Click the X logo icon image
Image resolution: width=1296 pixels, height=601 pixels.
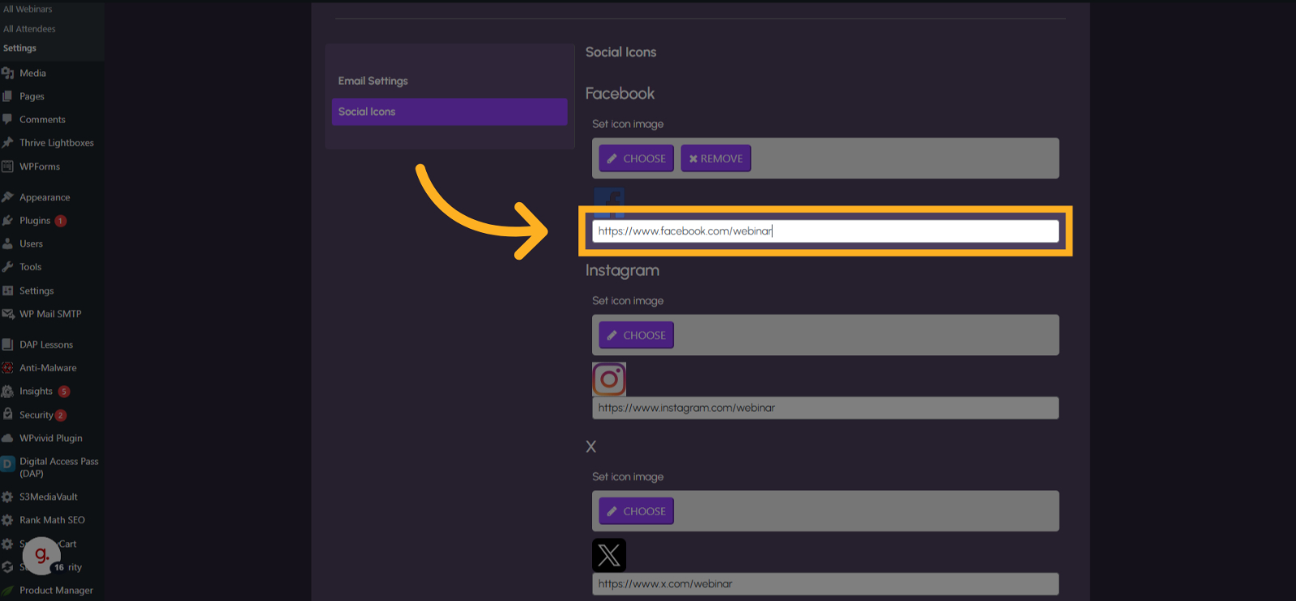click(609, 555)
